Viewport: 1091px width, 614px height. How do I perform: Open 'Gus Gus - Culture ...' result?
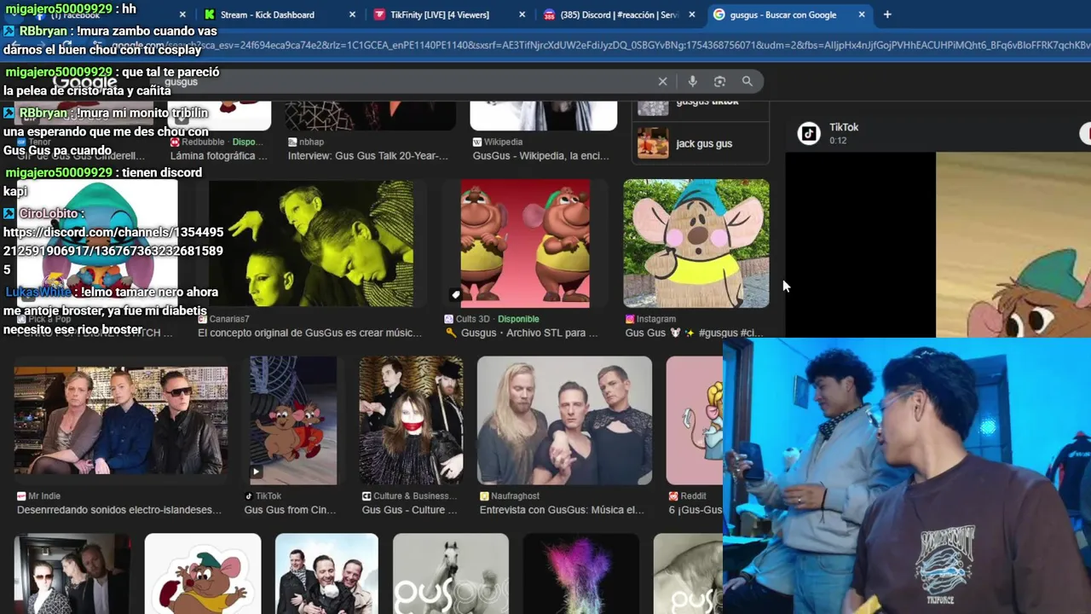click(409, 510)
